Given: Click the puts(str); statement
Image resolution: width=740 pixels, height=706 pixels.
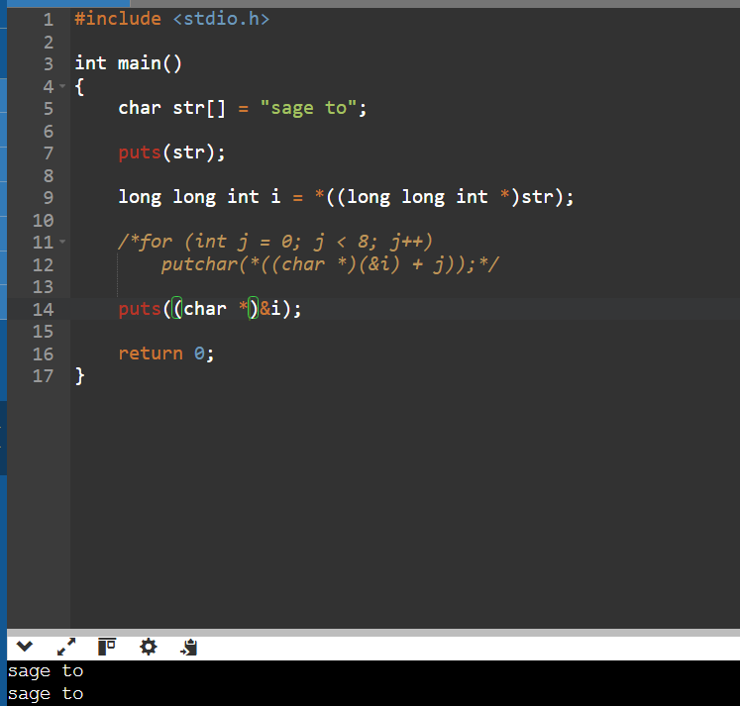Looking at the screenshot, I should pos(171,152).
